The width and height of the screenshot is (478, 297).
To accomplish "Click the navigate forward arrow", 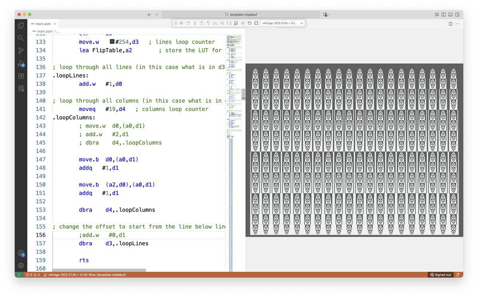I will (x=157, y=14).
